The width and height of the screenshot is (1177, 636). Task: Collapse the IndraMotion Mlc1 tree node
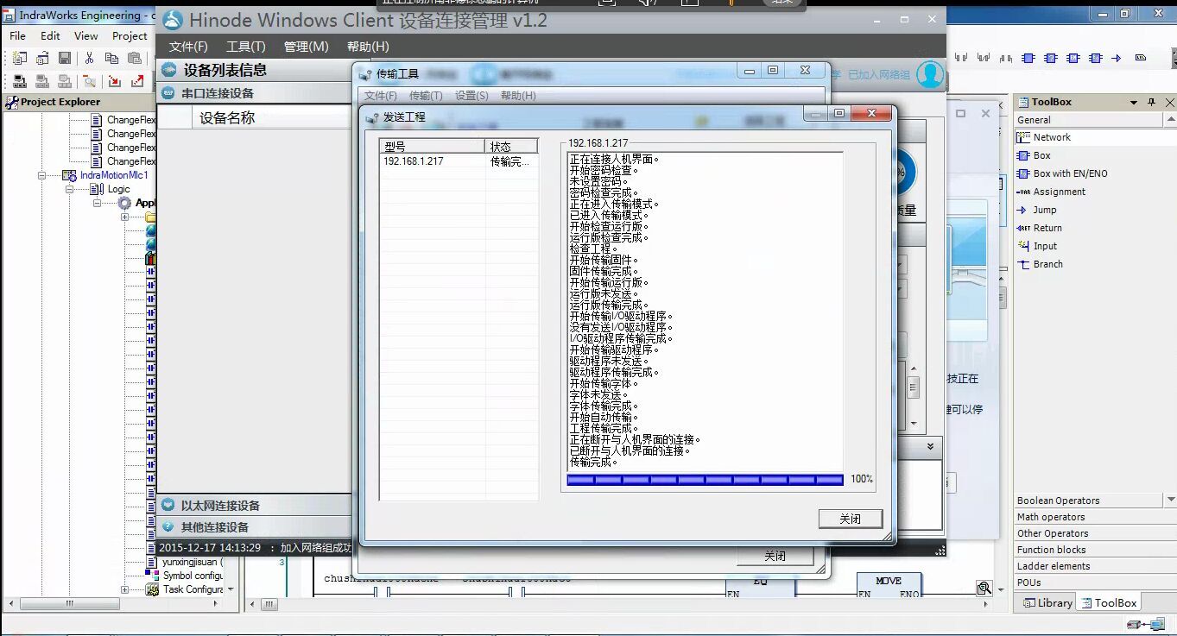coord(42,174)
